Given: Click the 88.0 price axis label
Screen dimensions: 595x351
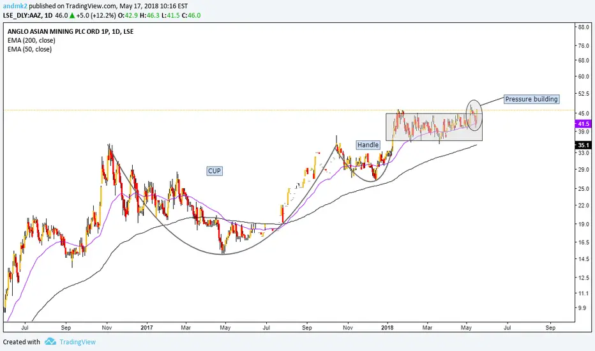Looking at the screenshot, I should [x=584, y=27].
